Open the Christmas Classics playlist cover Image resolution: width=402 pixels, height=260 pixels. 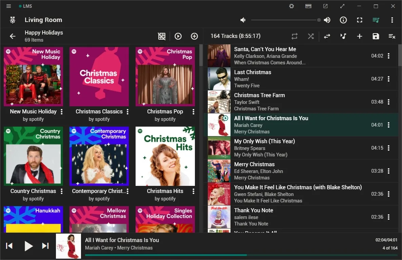pyautogui.click(x=99, y=77)
